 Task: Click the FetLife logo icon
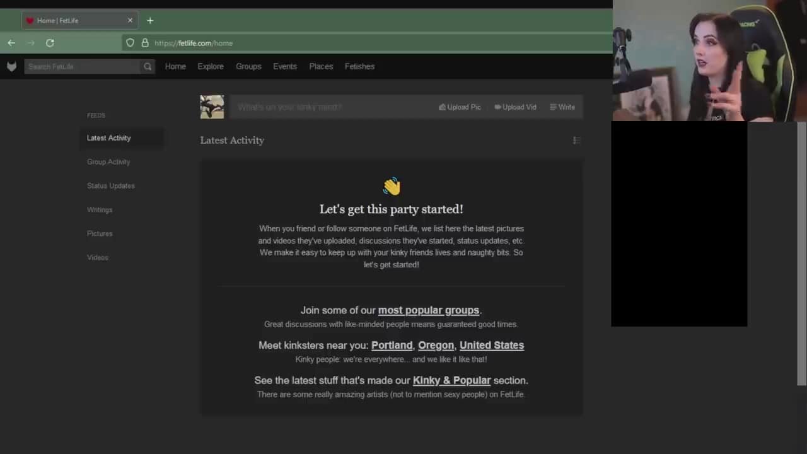pos(11,66)
